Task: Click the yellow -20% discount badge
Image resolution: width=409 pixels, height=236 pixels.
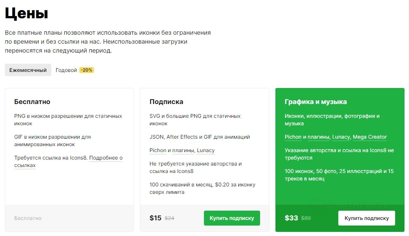Action: [86, 70]
